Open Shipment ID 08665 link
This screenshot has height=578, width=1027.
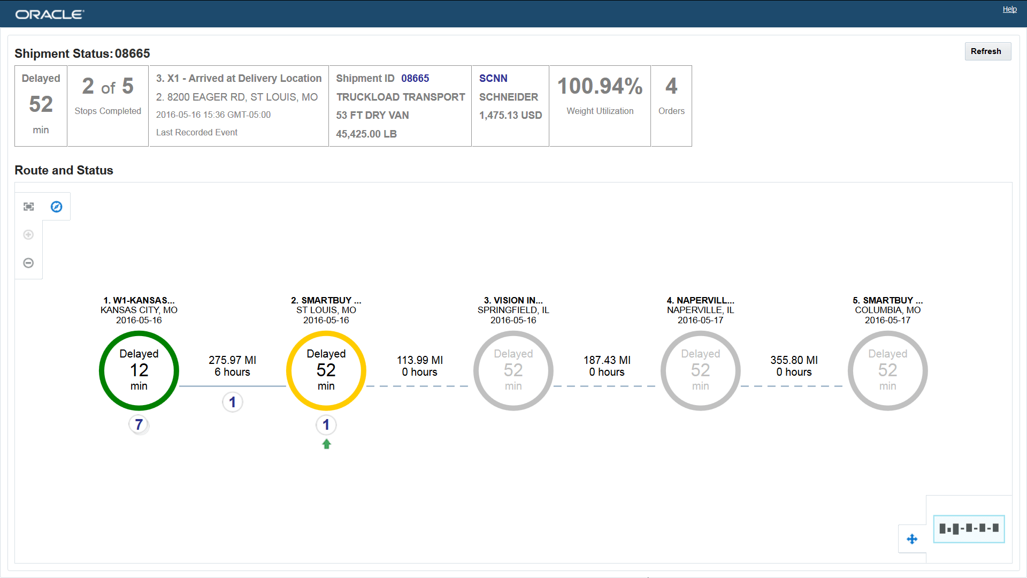click(415, 78)
